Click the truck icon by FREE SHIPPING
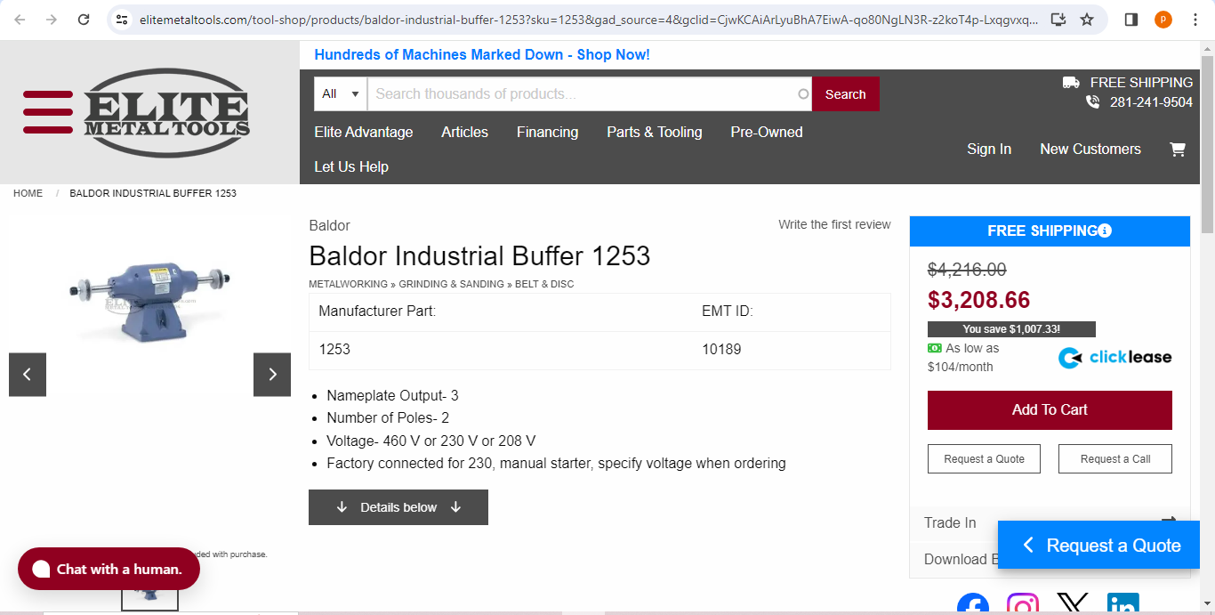The width and height of the screenshot is (1215, 615). point(1071,82)
